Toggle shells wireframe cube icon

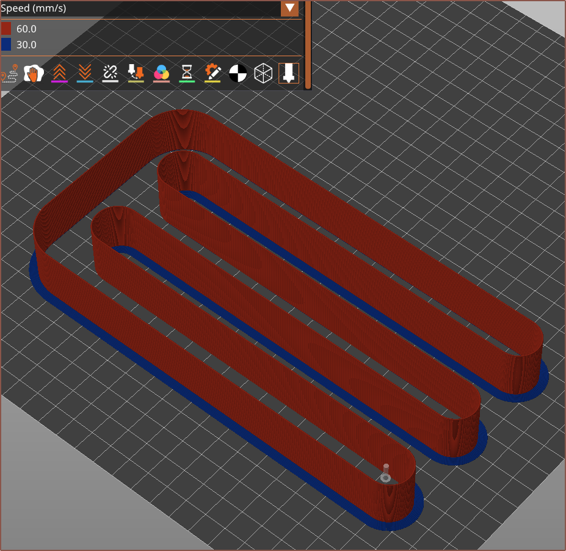click(263, 74)
